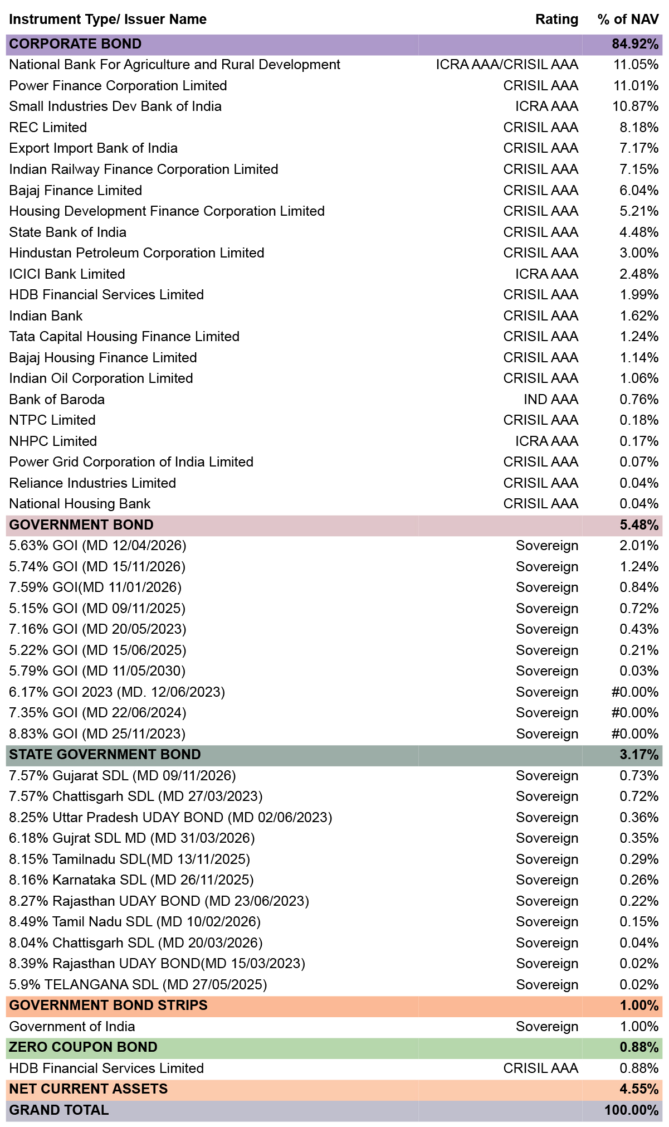Screen dimensions: 669x1127
Task: Click the % of NAV column header
Action: point(628,20)
